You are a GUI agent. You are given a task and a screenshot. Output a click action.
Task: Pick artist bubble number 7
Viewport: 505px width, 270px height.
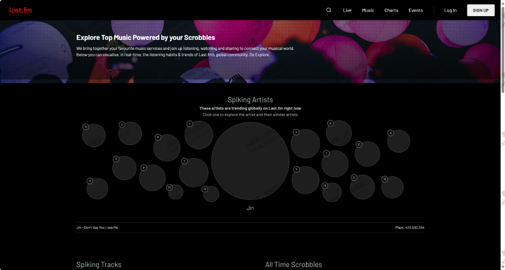pos(335,164)
